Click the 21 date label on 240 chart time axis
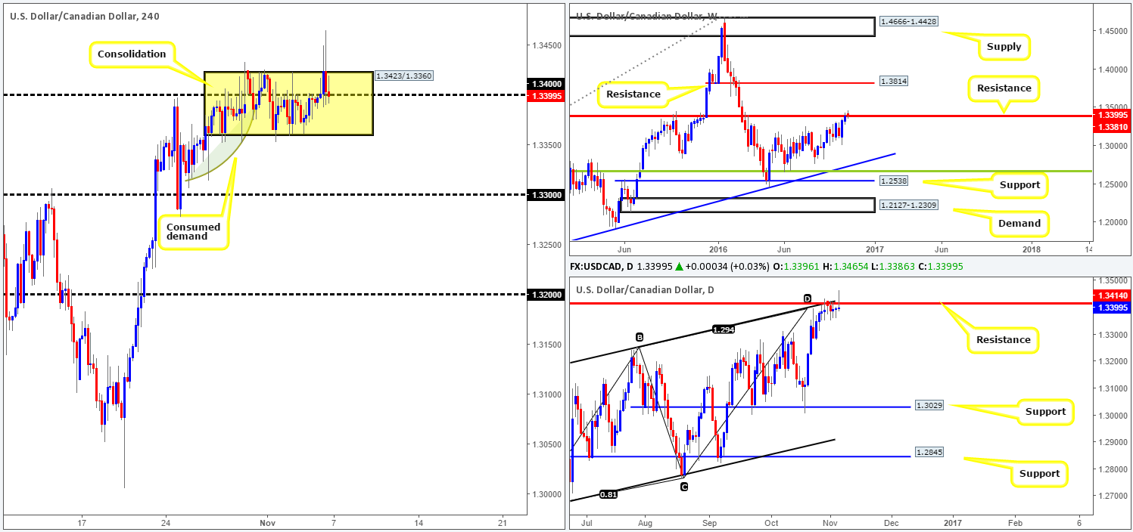Viewport: 1133px width, 532px height. (503, 522)
